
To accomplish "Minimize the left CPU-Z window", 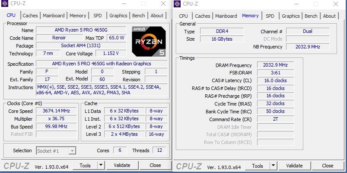I will coord(124,4).
